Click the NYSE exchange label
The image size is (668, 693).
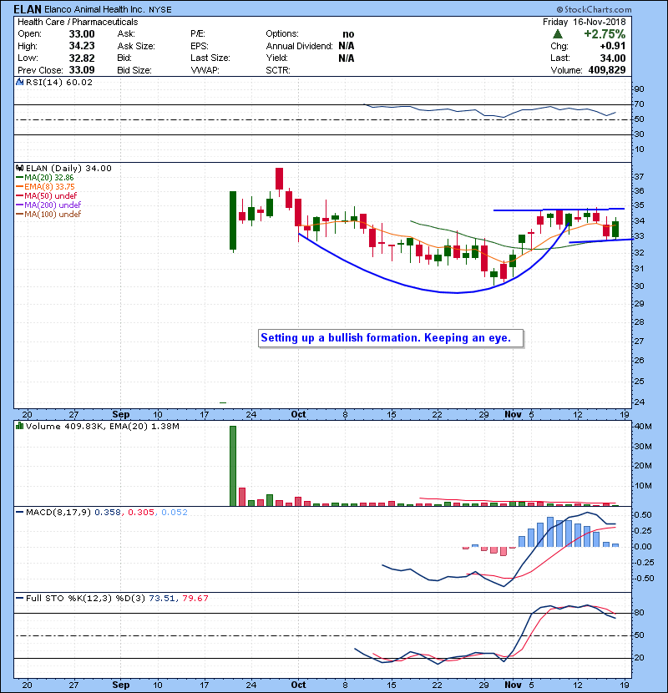pyautogui.click(x=160, y=10)
